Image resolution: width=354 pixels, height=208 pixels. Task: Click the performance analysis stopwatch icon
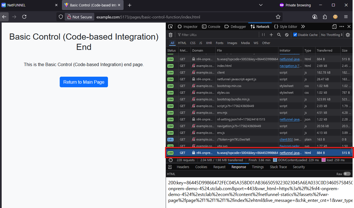pyautogui.click(x=170, y=160)
